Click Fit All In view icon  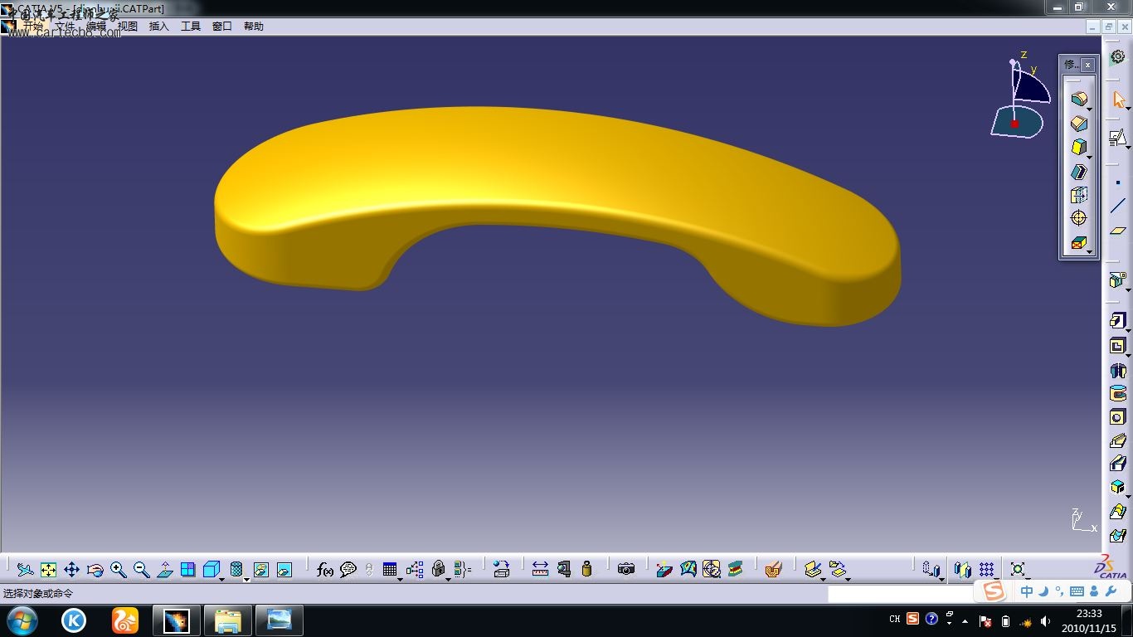click(48, 570)
